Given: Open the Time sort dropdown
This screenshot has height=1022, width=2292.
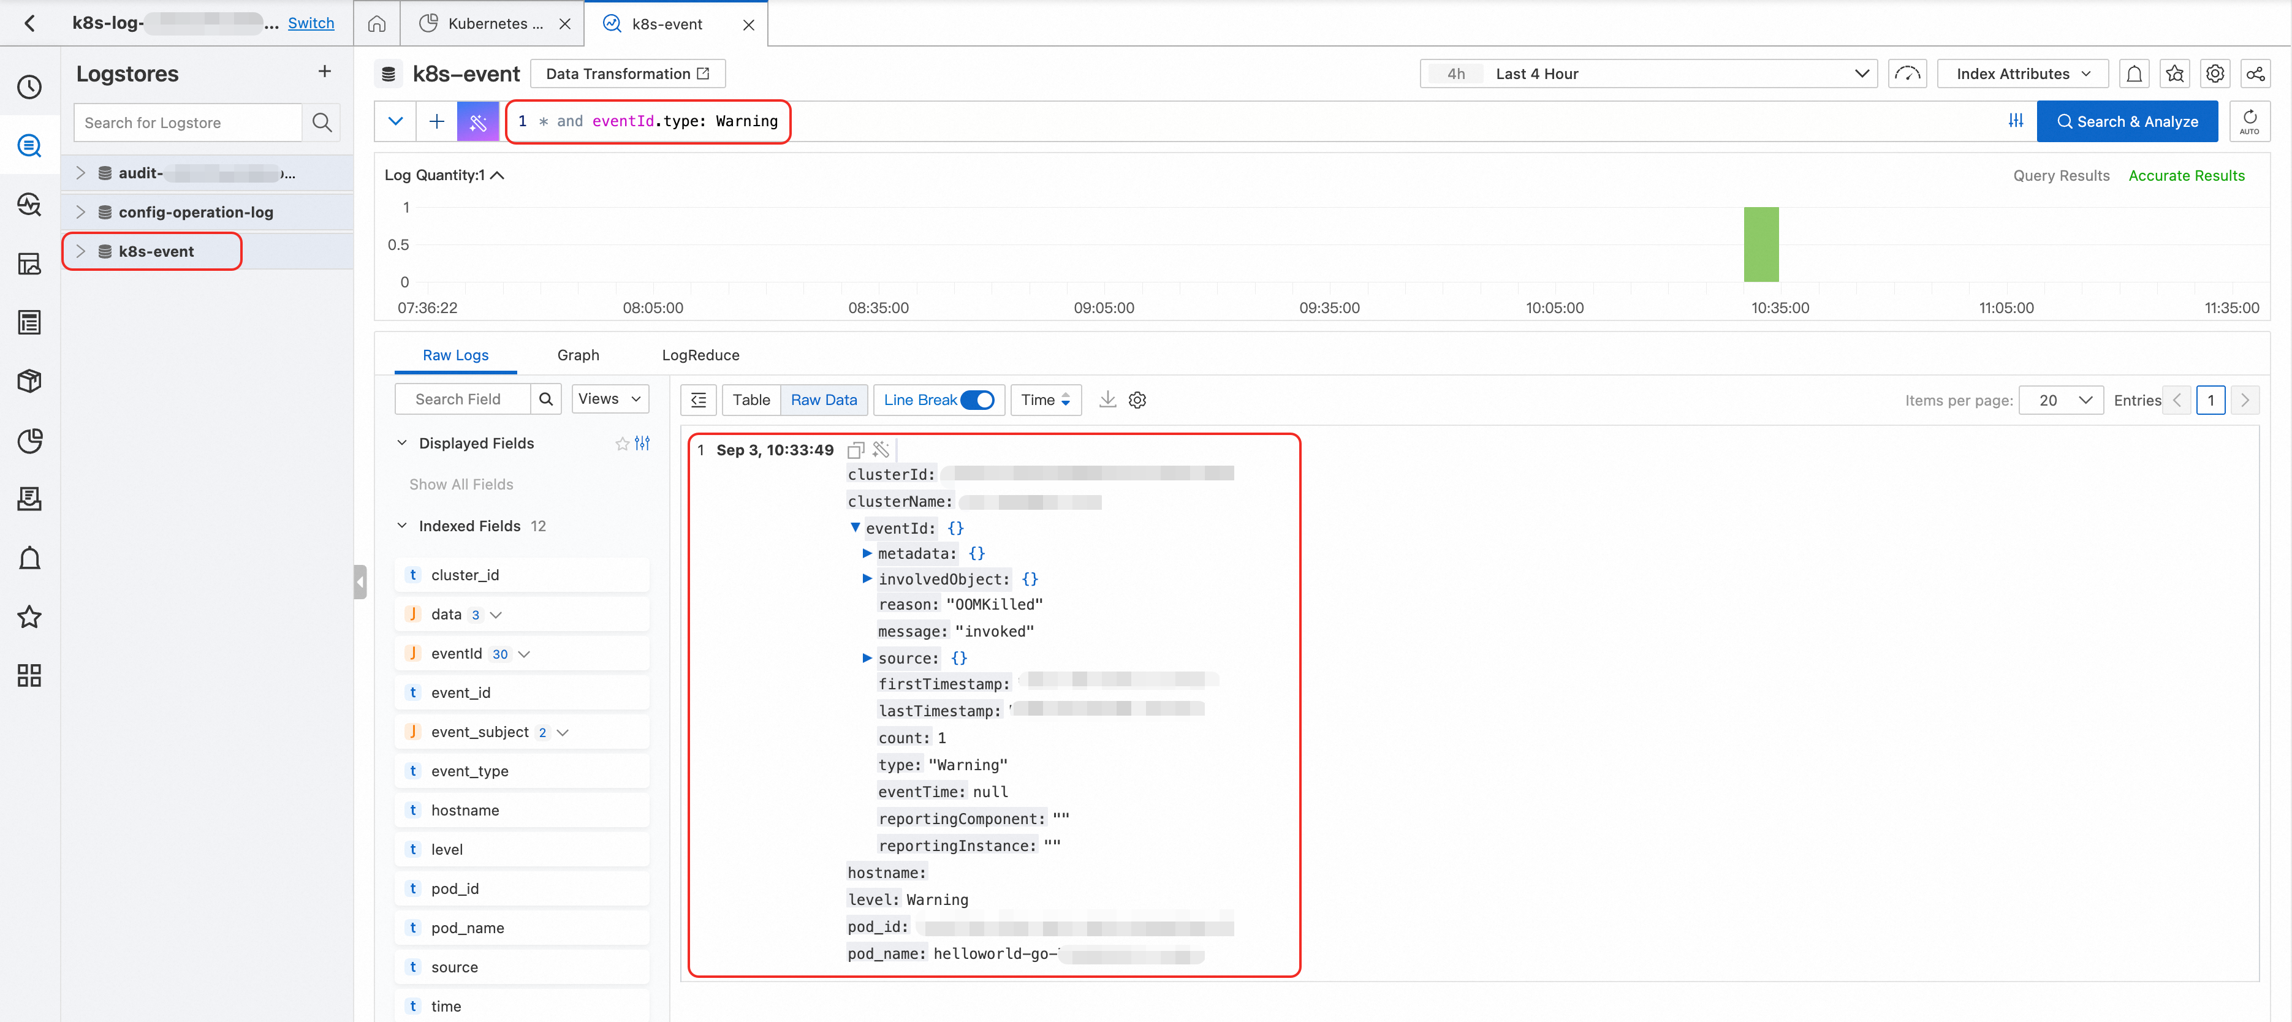Looking at the screenshot, I should click(x=1045, y=400).
